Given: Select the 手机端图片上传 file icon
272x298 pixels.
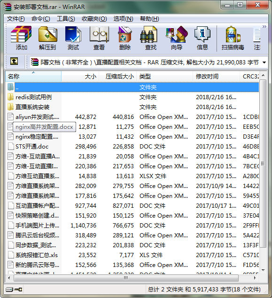Looking at the screenshot, I should pyautogui.click(x=11, y=226).
